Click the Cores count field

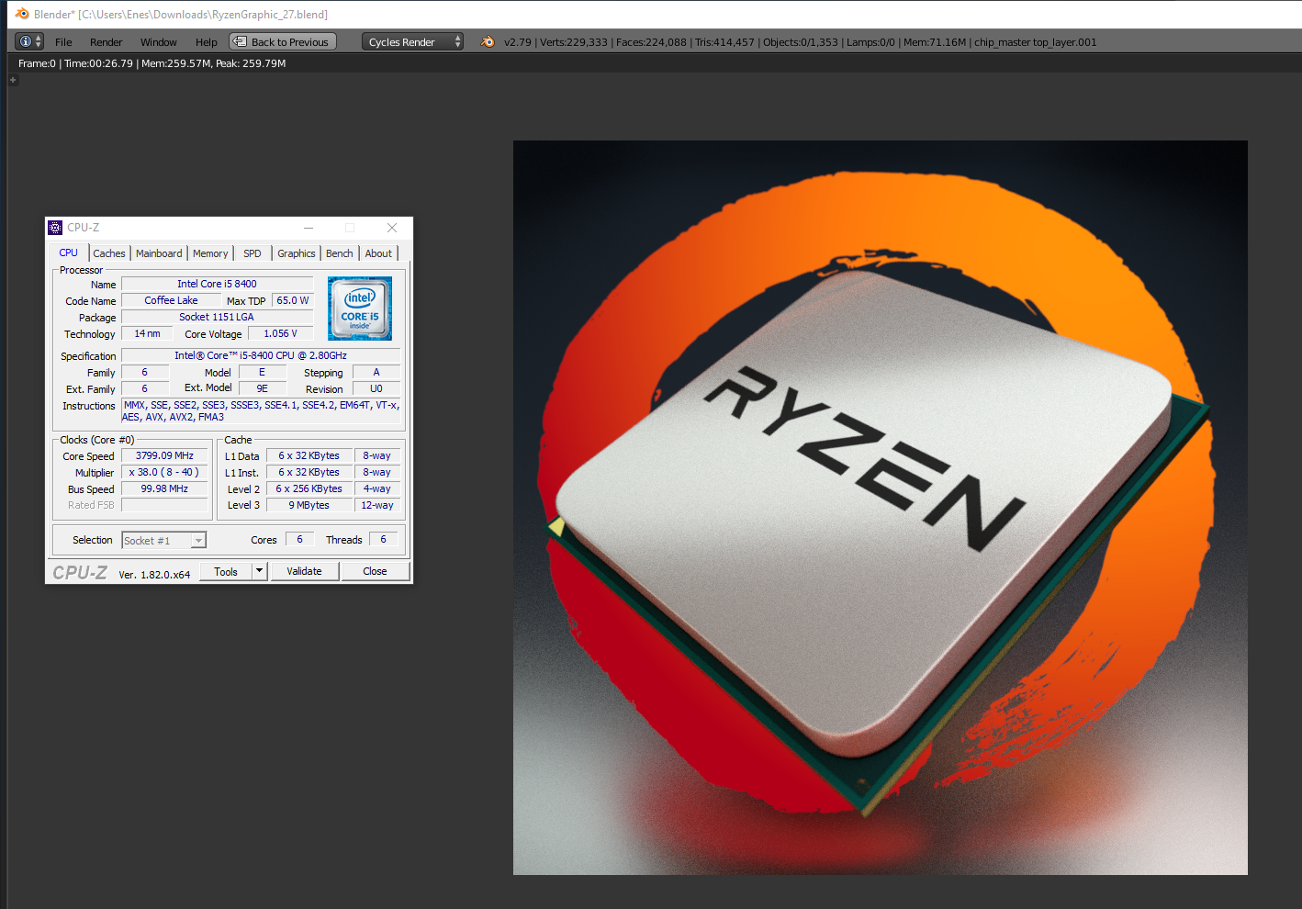pos(299,540)
